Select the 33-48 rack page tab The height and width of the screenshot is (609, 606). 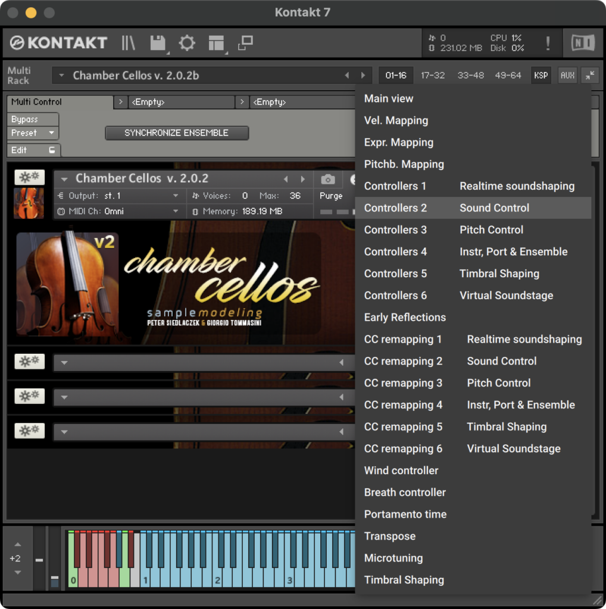[470, 76]
